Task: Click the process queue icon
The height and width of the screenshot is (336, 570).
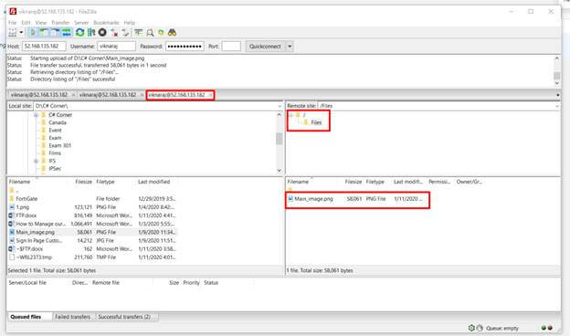Action: [x=91, y=33]
